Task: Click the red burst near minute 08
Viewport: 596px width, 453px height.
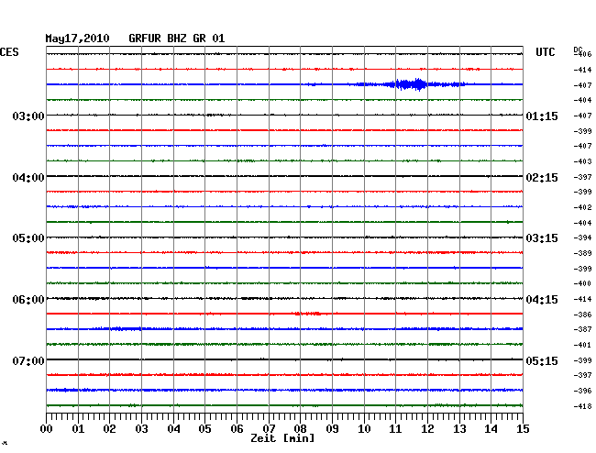Action: pyautogui.click(x=308, y=314)
